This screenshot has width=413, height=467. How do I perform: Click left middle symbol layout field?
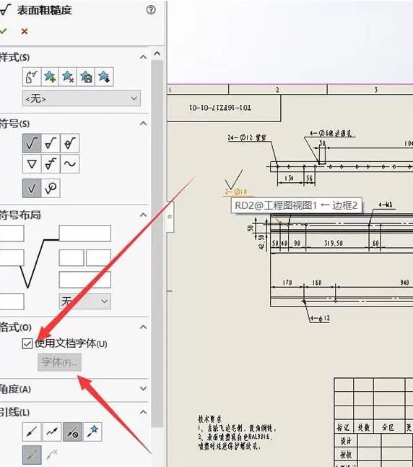[12, 257]
